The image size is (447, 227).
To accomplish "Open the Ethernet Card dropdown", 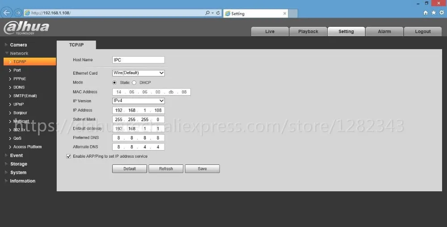I will coord(138,73).
